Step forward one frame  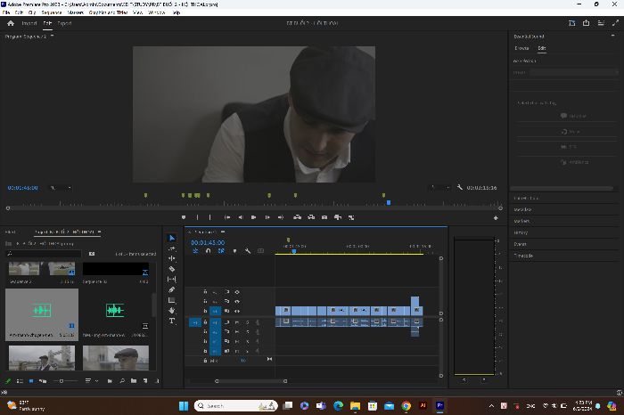[x=267, y=217]
